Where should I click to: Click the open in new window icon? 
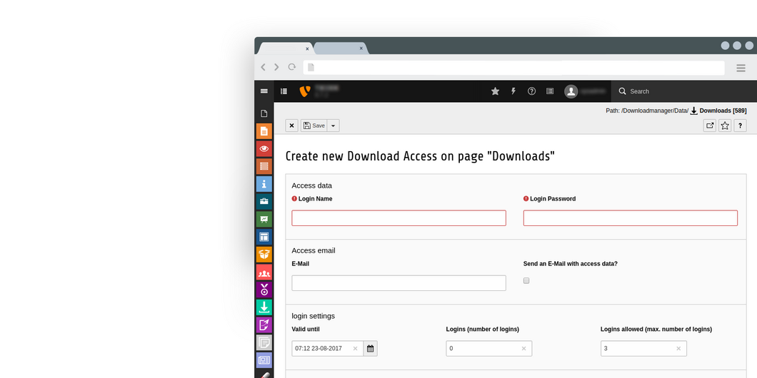(709, 126)
